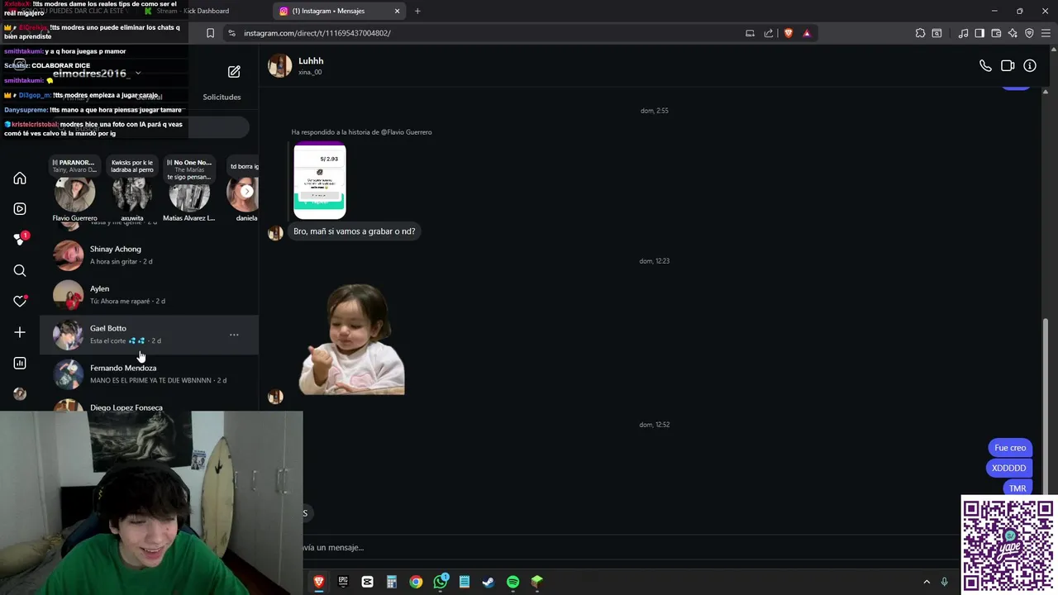The image size is (1058, 595).
Task: Open Spotify from the taskbar
Action: click(512, 582)
